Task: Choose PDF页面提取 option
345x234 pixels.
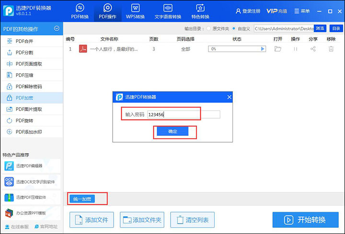Action: pyautogui.click(x=32, y=64)
